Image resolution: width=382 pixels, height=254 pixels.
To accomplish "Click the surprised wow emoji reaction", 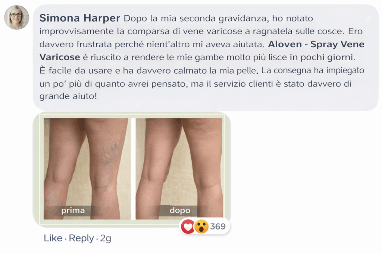I will tap(201, 226).
